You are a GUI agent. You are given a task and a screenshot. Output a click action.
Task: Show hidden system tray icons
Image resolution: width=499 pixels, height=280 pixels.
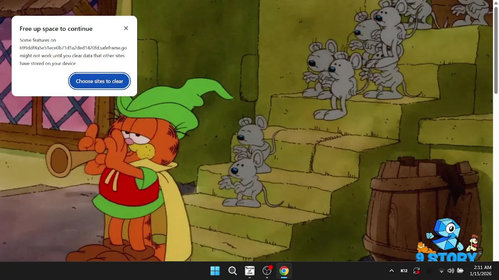coord(391,271)
